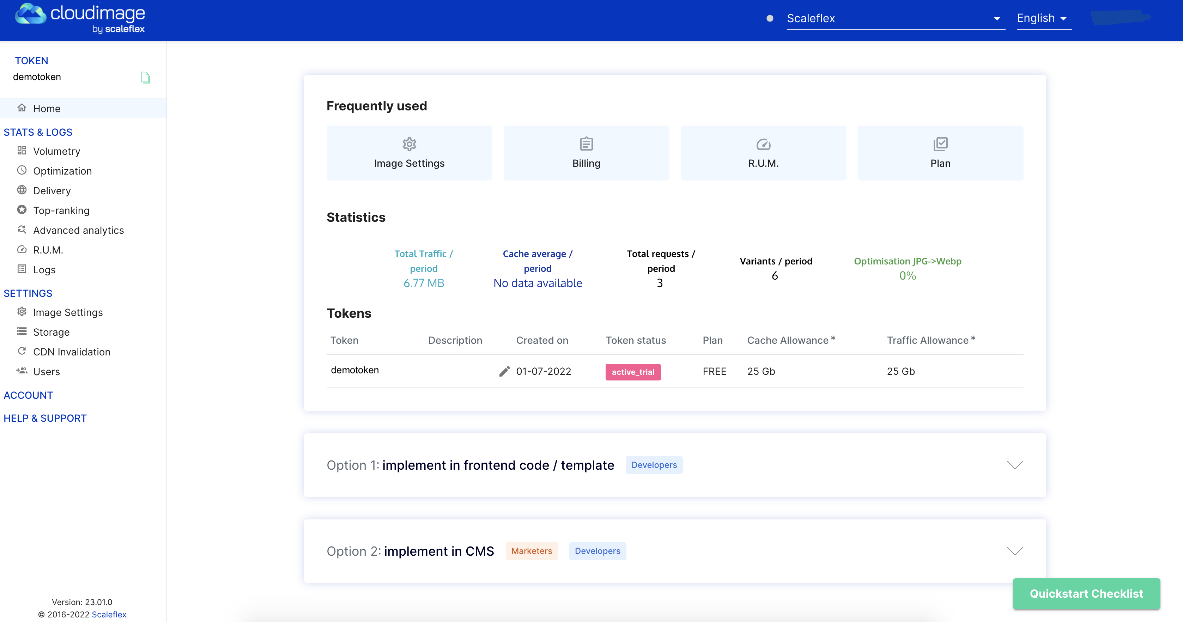
Task: Click the pencil icon to edit the token description
Action: click(504, 371)
